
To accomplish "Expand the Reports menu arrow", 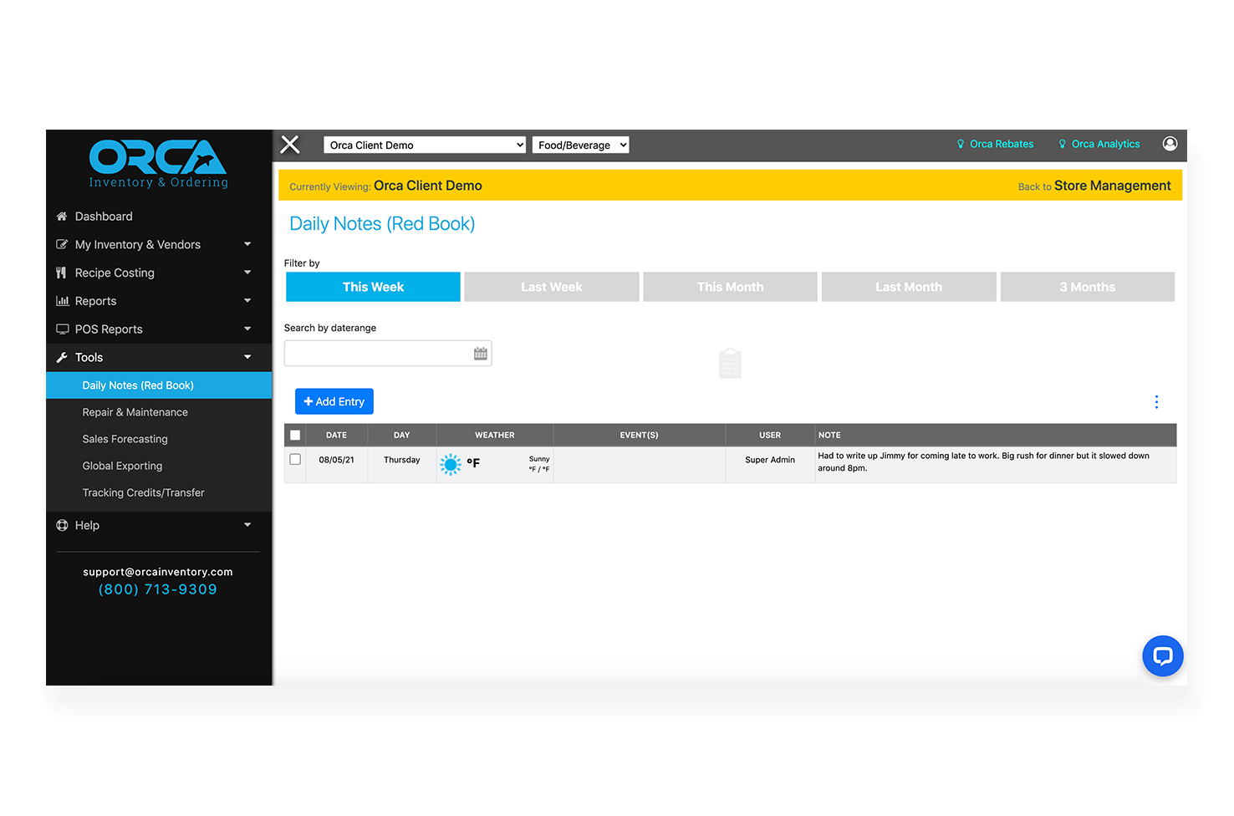I will point(247,300).
